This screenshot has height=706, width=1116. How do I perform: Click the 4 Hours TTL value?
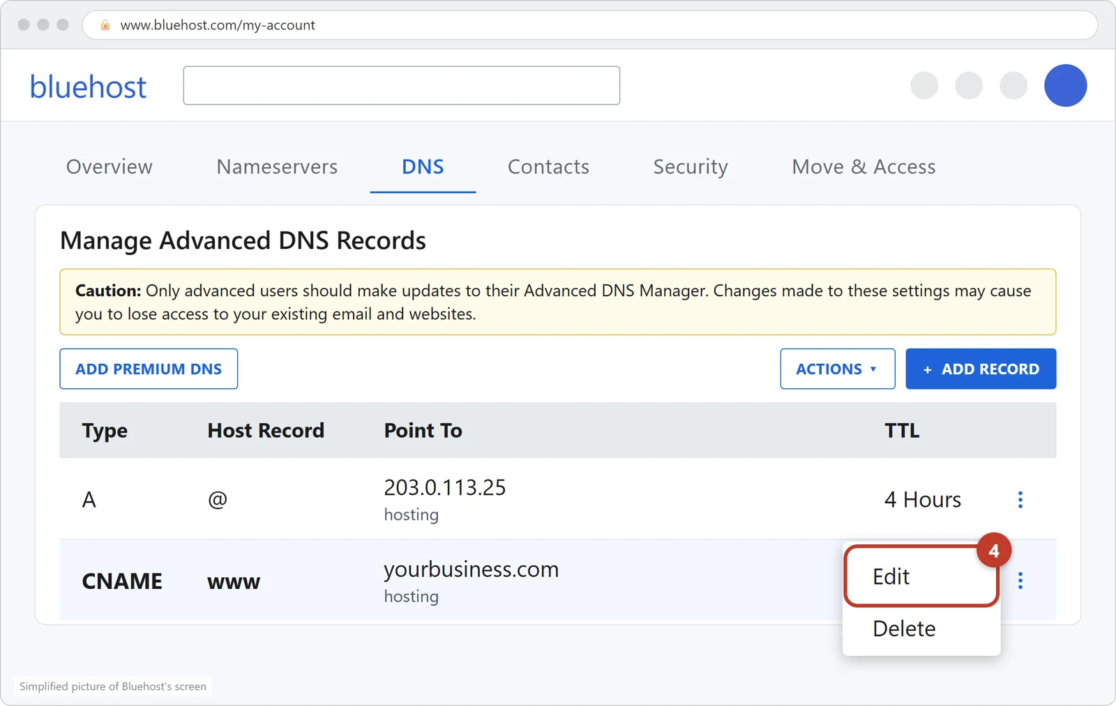pos(923,500)
